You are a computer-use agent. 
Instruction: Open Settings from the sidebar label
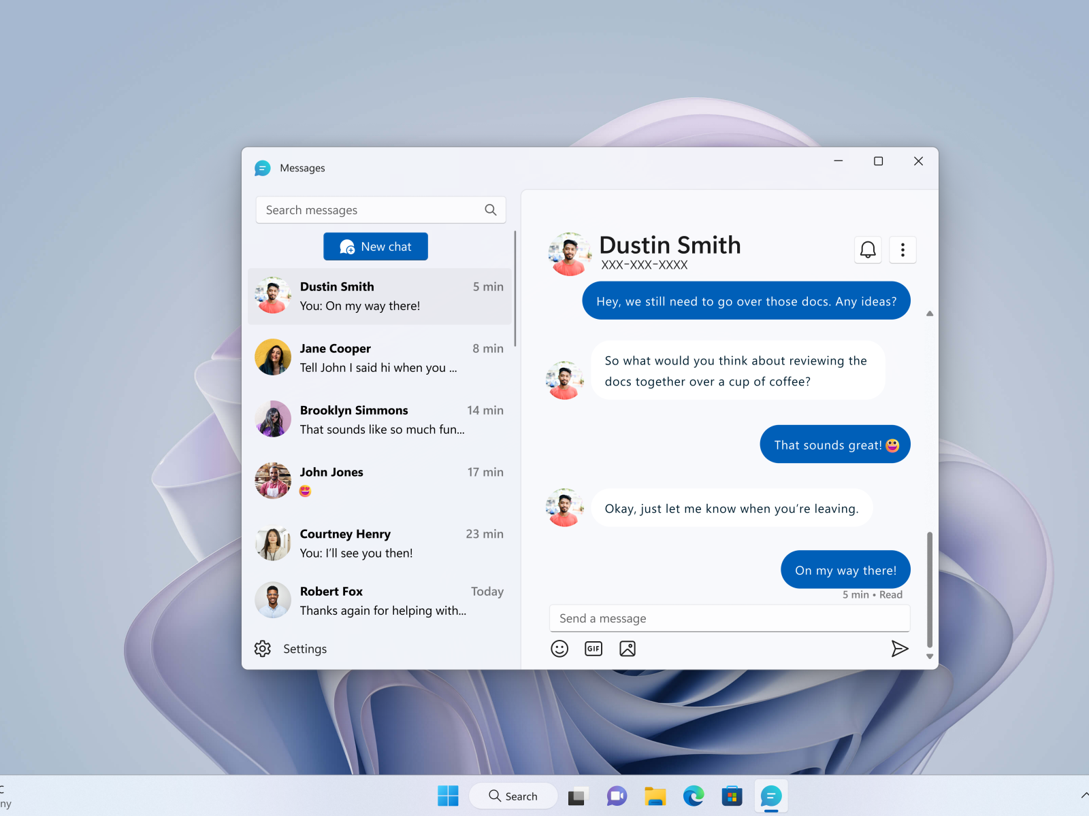coord(304,648)
